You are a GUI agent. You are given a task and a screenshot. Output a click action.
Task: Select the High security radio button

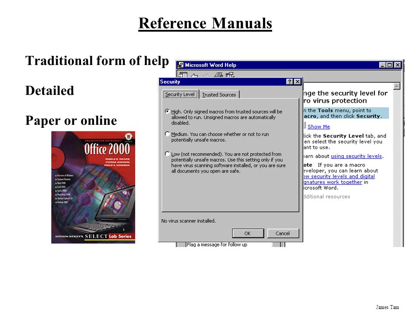click(x=167, y=111)
